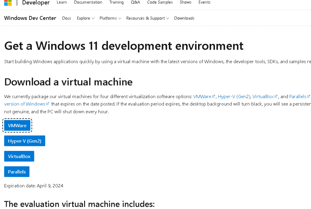The width and height of the screenshot is (311, 209).
Task: Click the 'Download a virtual machine' heading
Action: (x=68, y=82)
